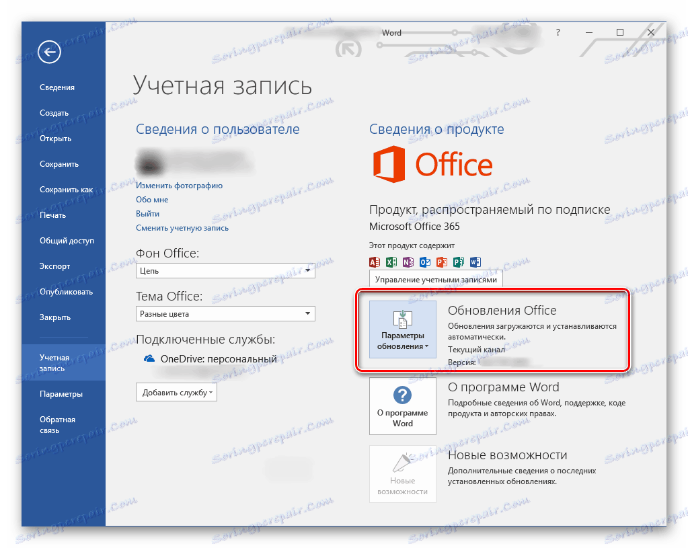Click the Access icon under product contents
Screen dimensions: 688x548
click(374, 262)
